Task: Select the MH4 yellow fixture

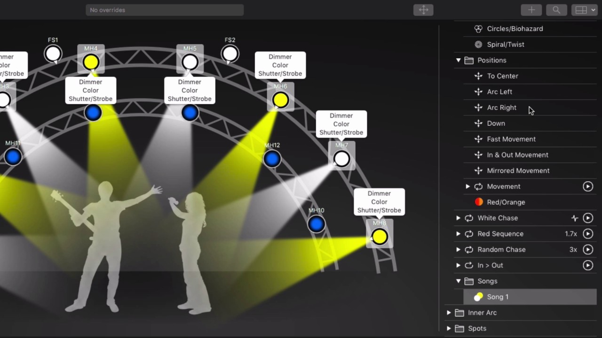Action: pos(91,62)
